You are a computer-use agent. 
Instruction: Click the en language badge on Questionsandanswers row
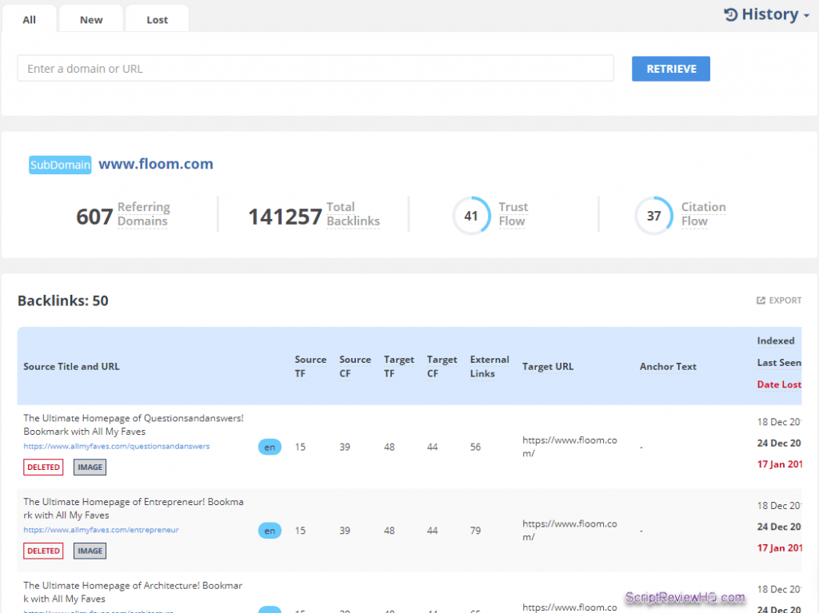[x=270, y=447]
